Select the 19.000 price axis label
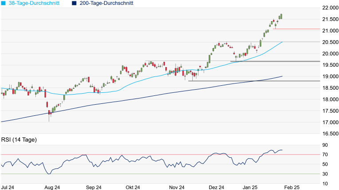Image resolution: width=339 pixels, height=190 pixels. 330,76
